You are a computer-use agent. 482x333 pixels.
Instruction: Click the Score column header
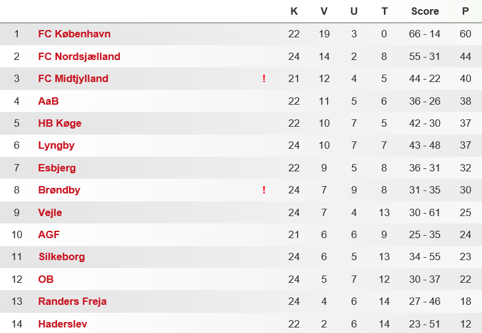point(425,12)
